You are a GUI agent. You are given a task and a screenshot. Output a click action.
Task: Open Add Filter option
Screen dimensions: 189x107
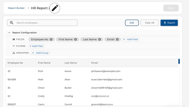click(x=36, y=46)
